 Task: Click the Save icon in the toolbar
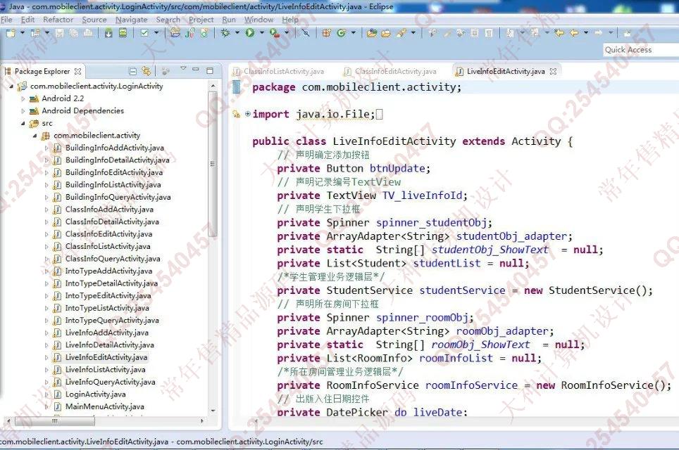pos(60,33)
